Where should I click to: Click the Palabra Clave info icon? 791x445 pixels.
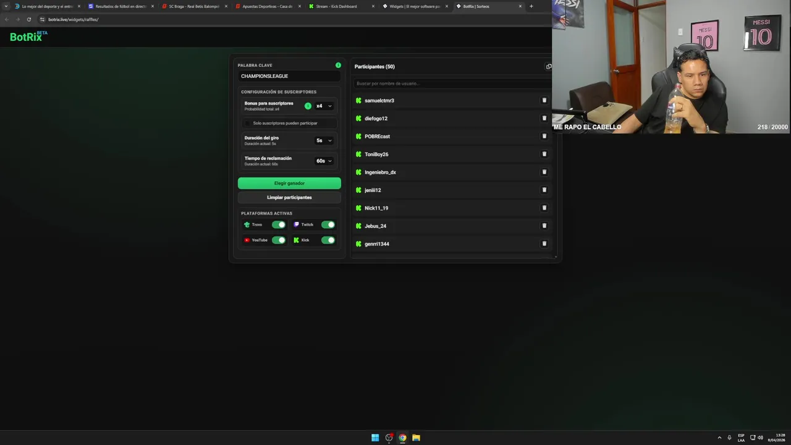(338, 65)
